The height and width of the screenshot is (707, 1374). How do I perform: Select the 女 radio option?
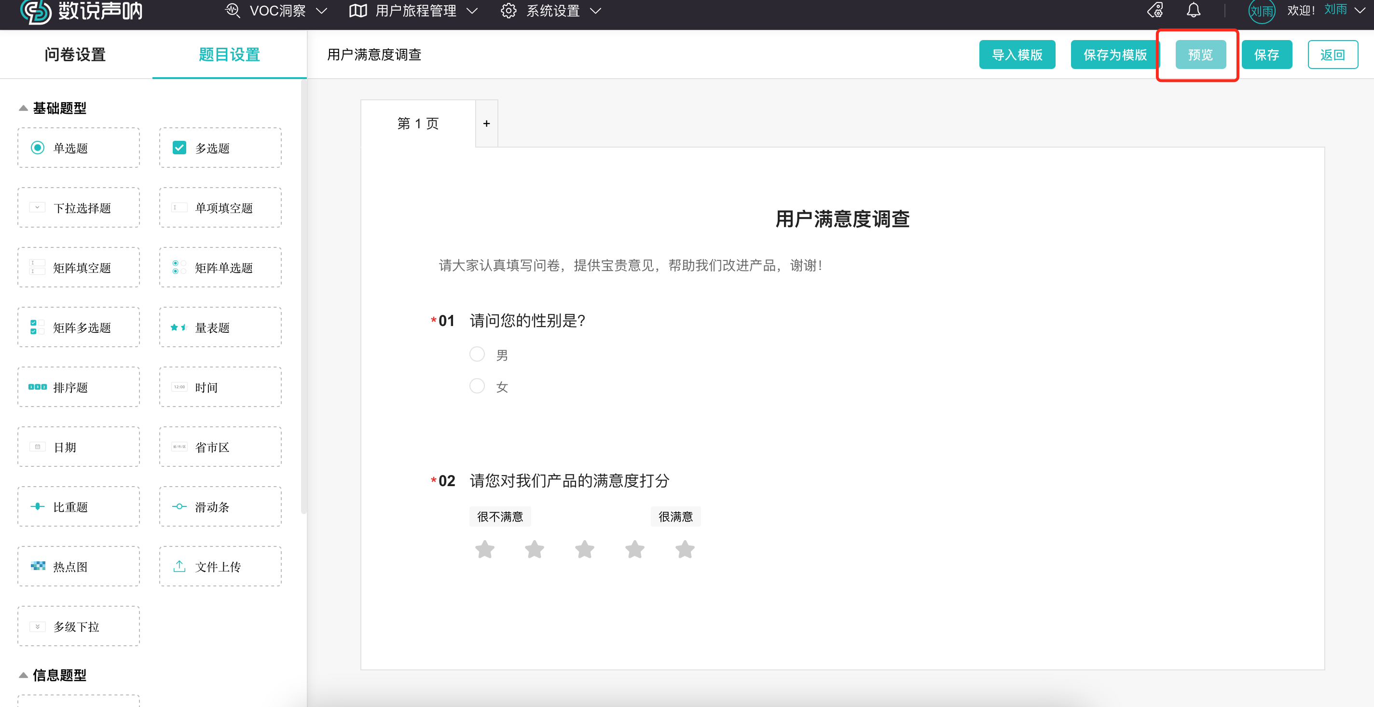pos(477,385)
